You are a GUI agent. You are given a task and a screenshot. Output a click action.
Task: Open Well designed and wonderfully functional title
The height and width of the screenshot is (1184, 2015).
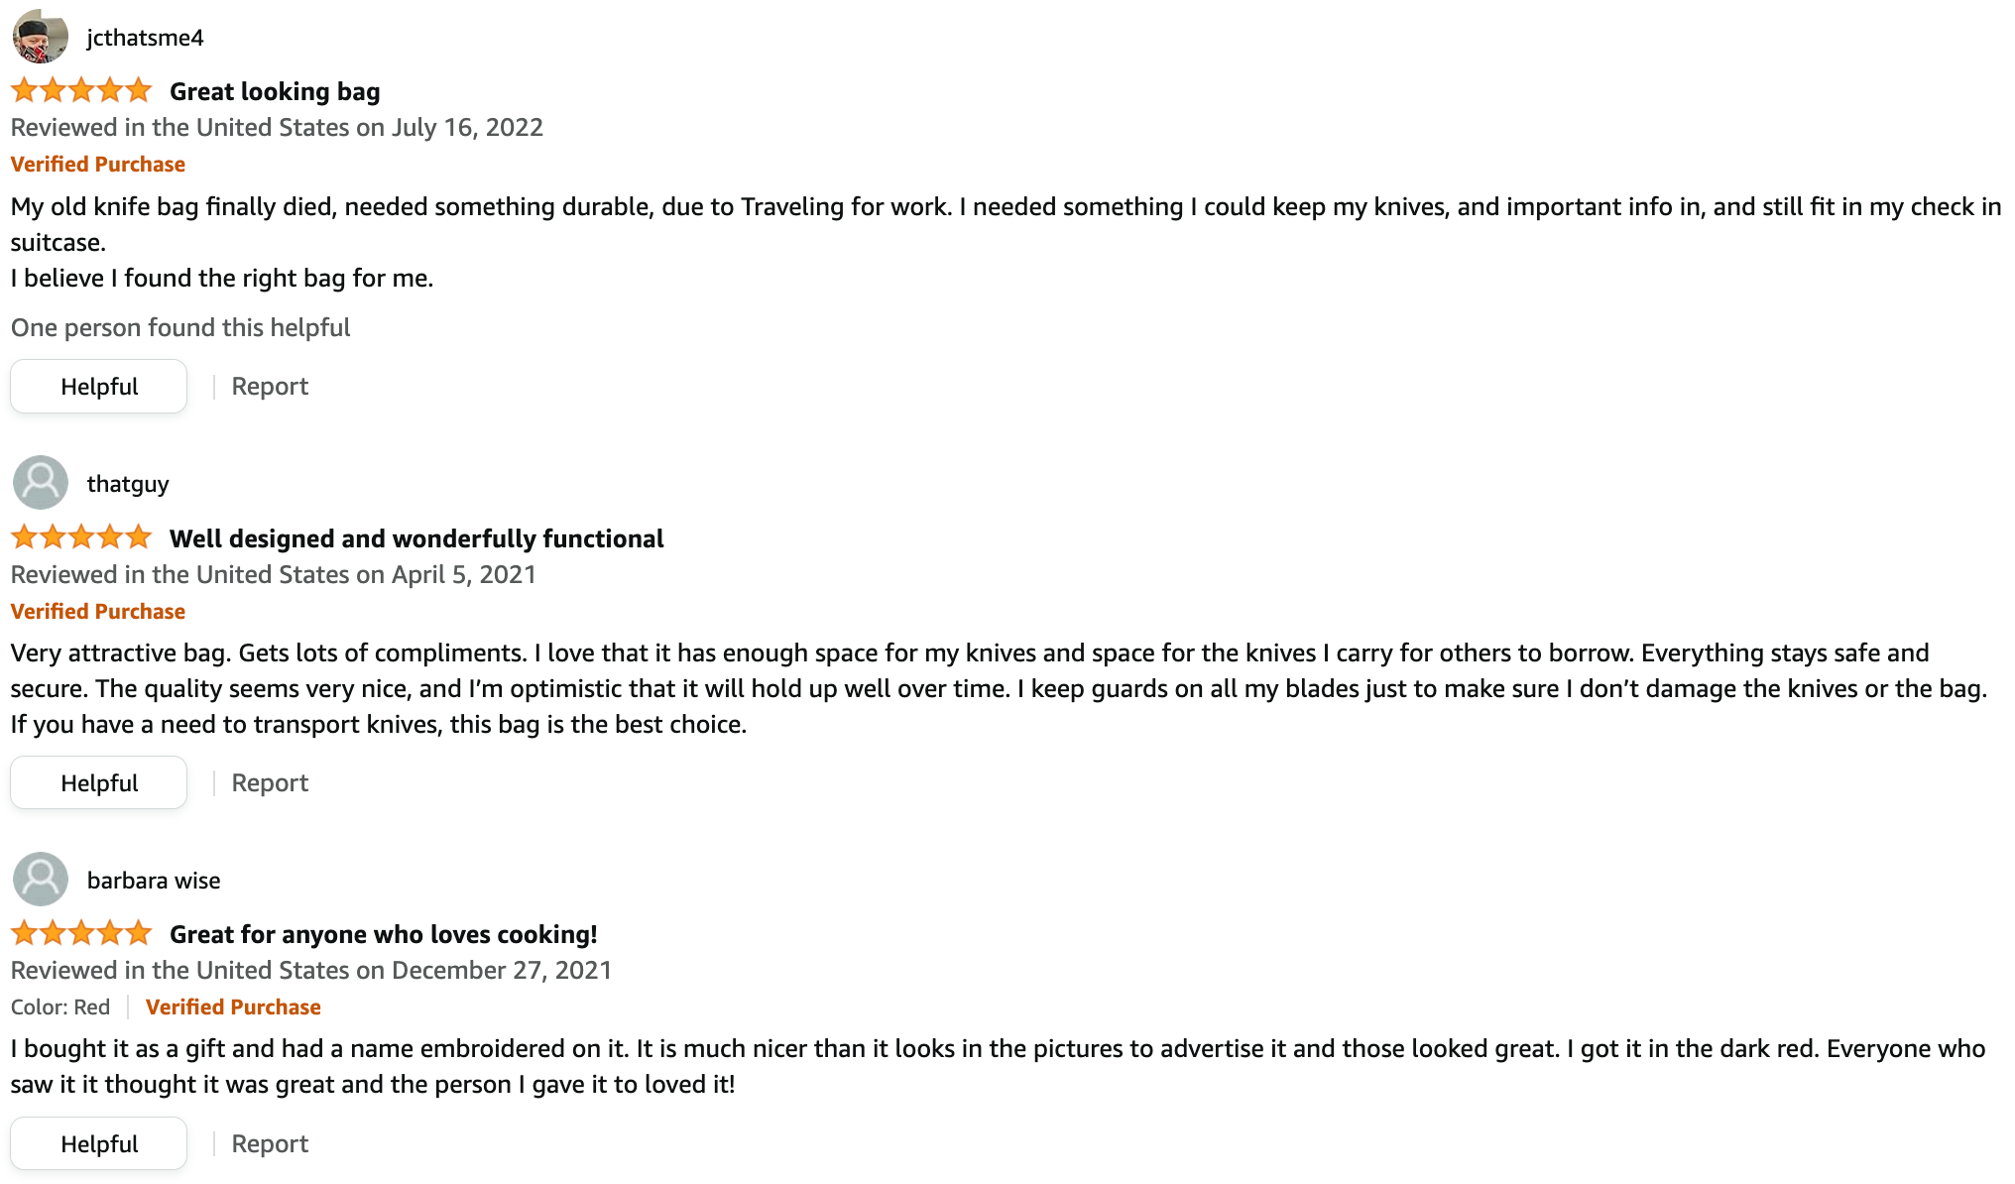(x=416, y=538)
